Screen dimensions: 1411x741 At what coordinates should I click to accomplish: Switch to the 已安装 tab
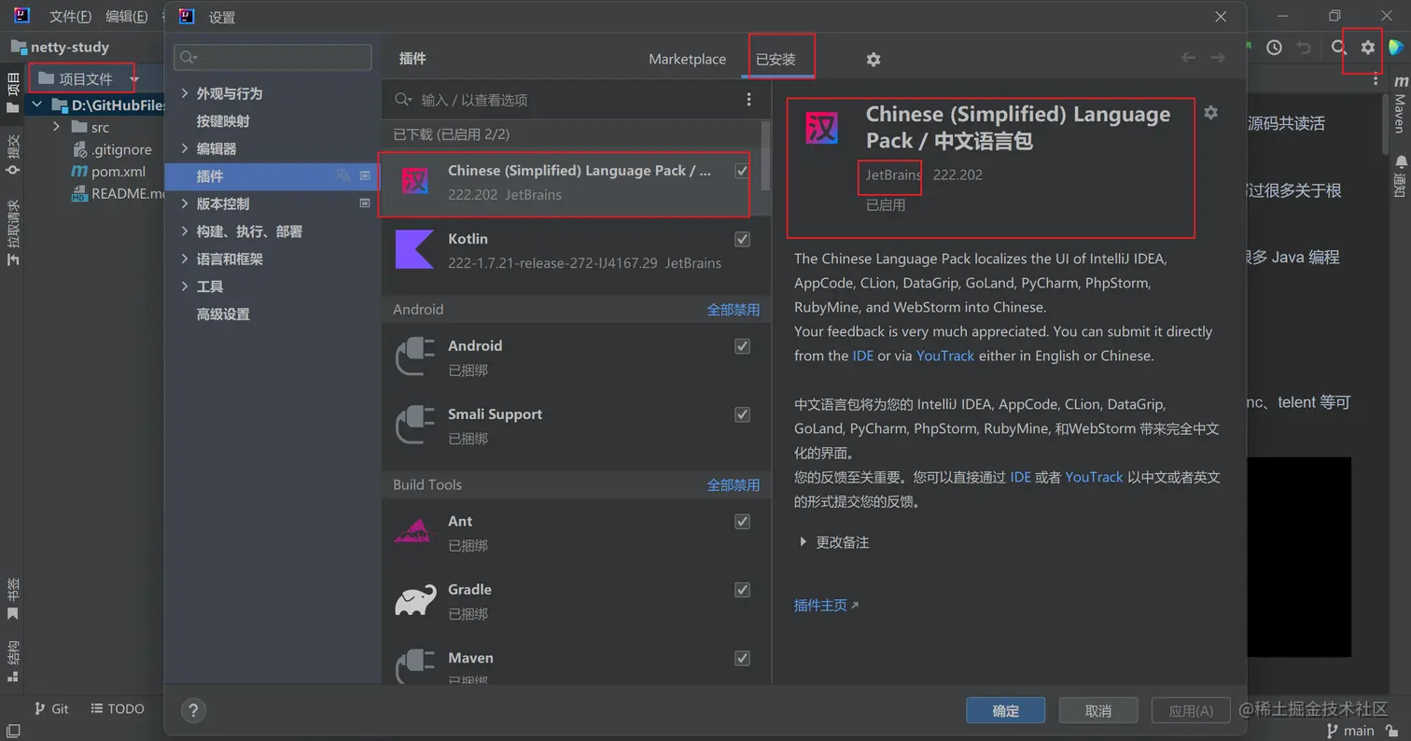775,59
